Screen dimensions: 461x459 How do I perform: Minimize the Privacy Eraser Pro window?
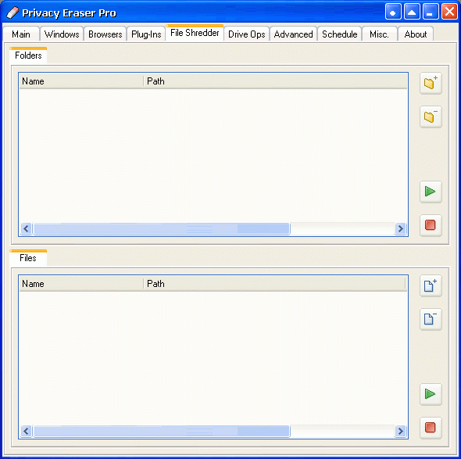tap(431, 12)
